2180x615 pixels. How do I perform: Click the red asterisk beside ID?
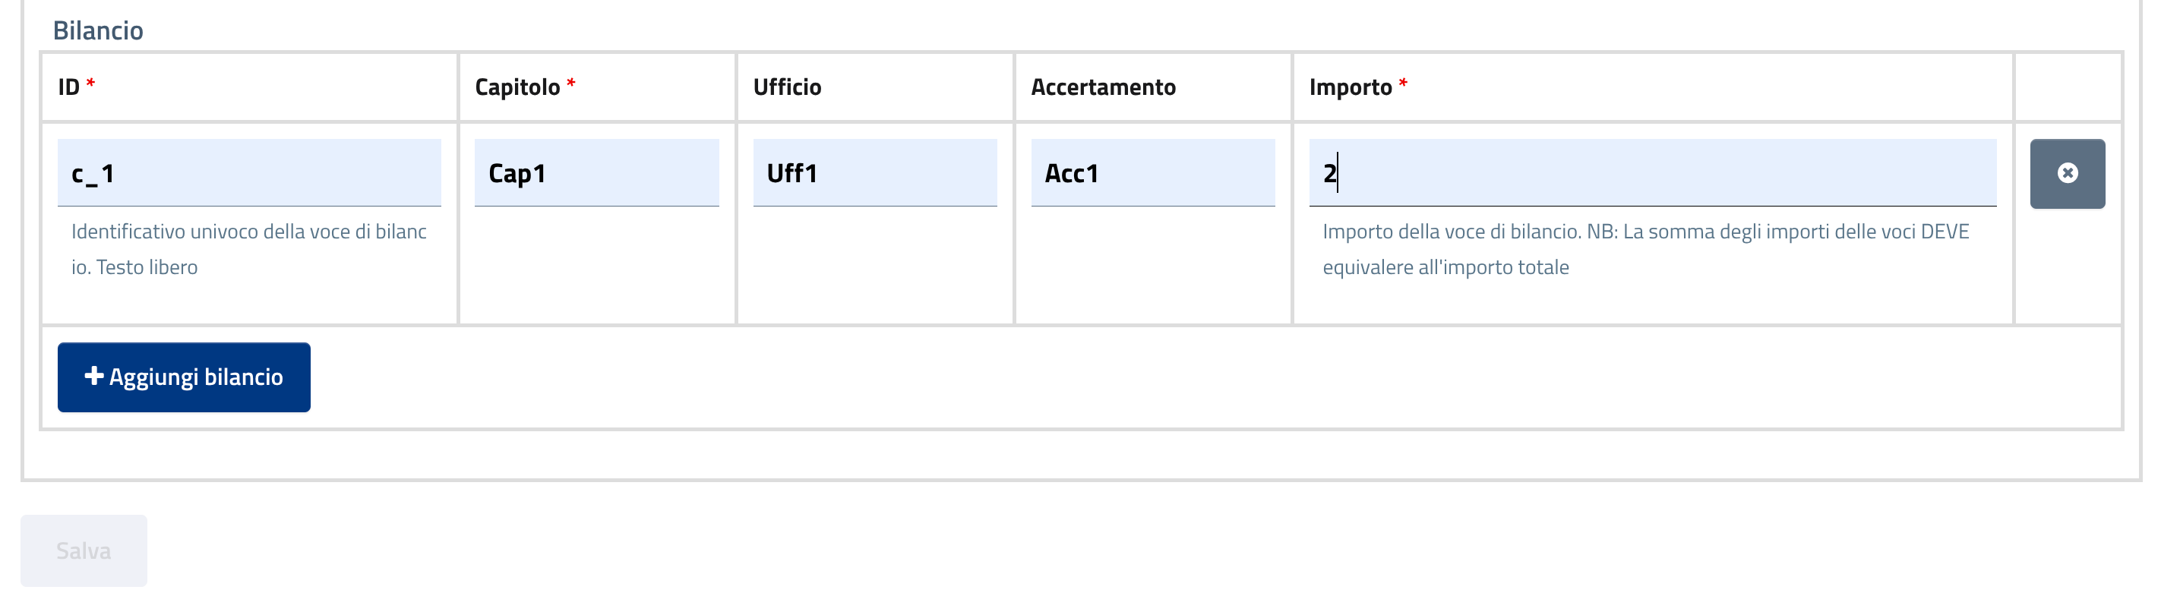click(90, 83)
